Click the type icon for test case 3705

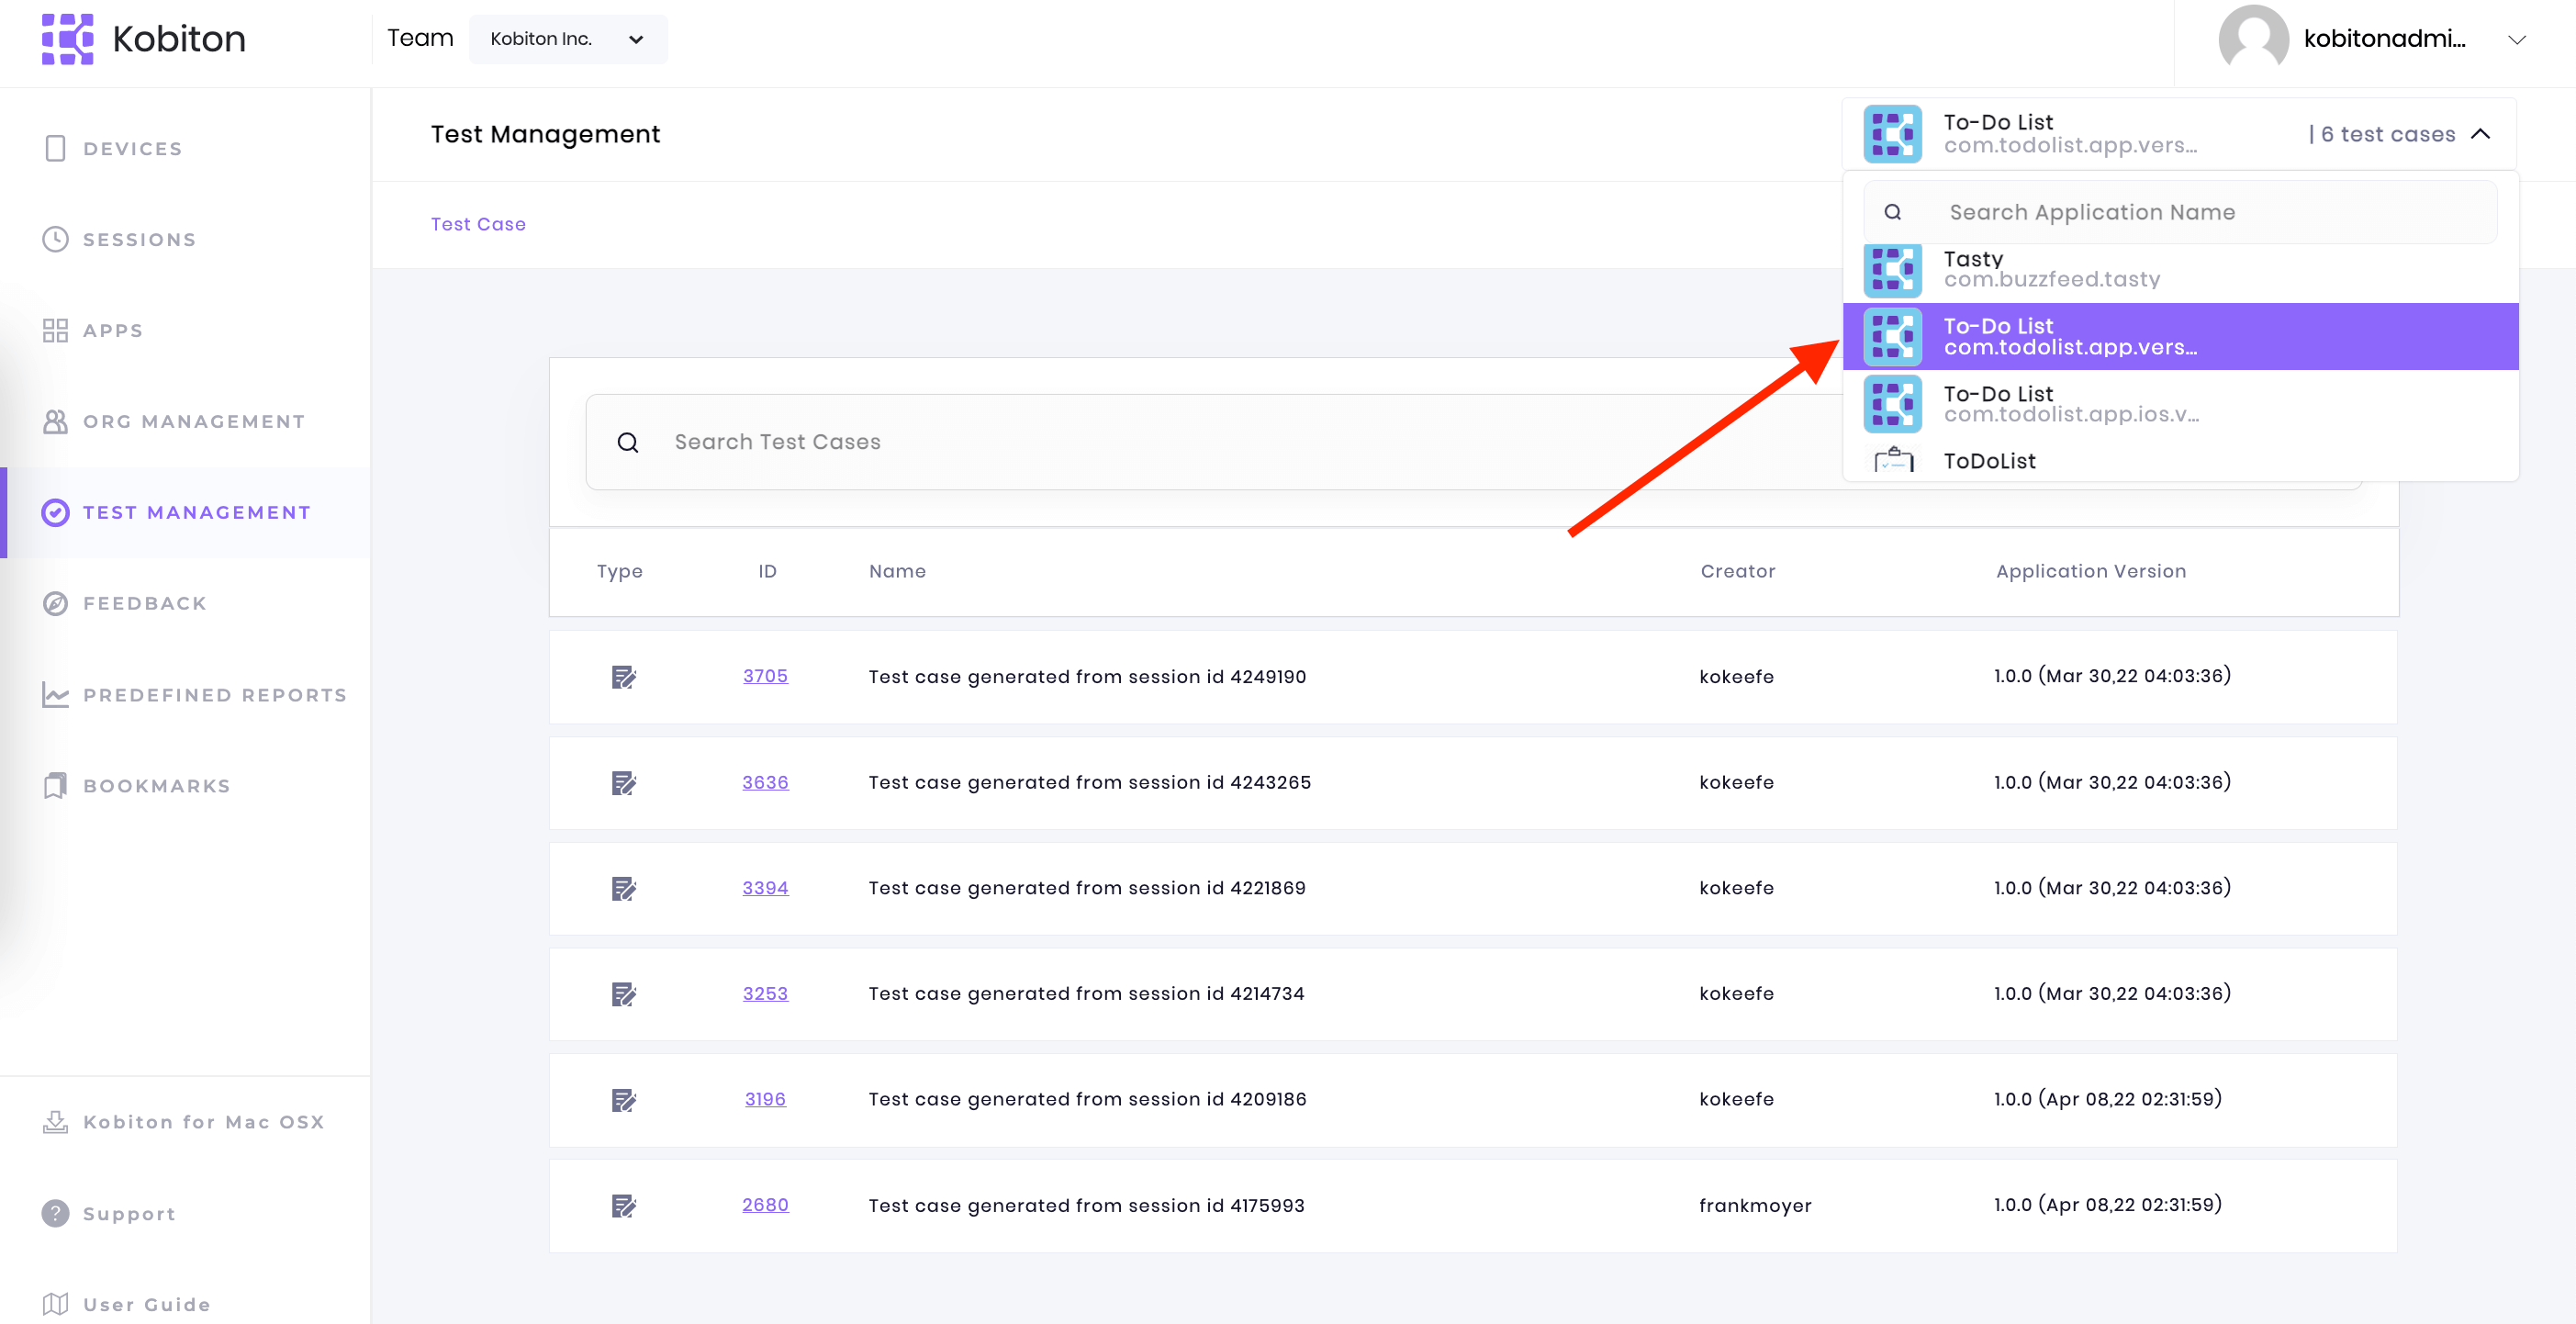pos(623,677)
